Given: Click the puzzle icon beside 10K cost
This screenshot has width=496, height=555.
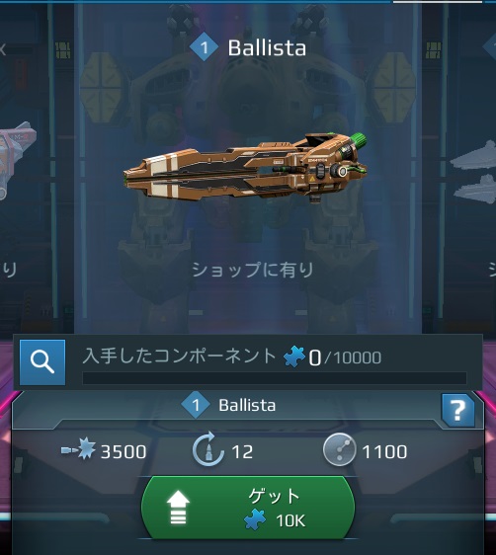Looking at the screenshot, I should (255, 519).
